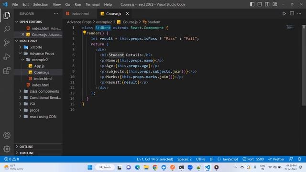Open the Extensions view

coord(7,70)
